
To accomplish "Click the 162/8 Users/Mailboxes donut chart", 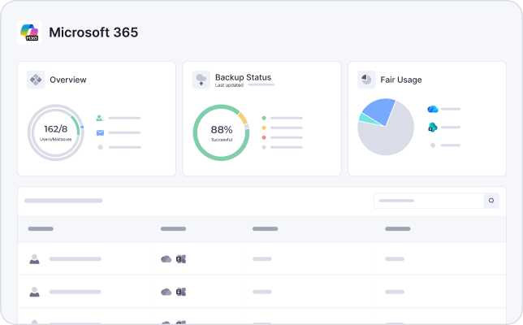I will (x=56, y=132).
